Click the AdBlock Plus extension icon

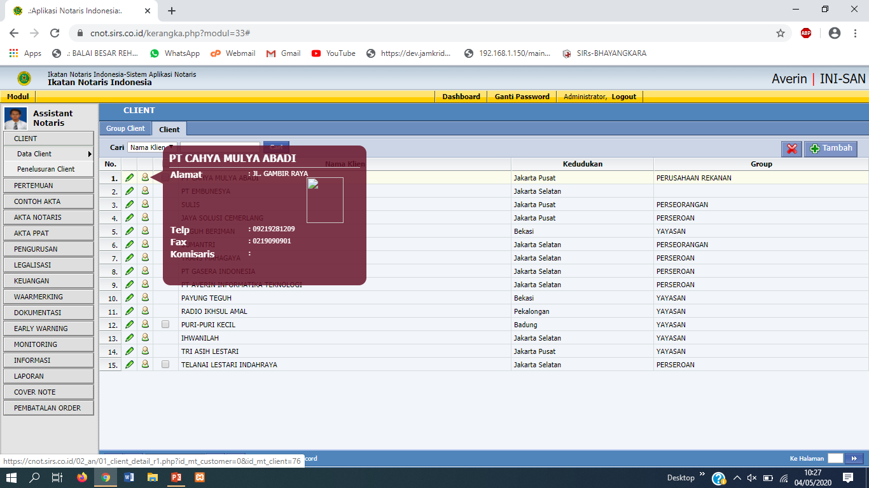click(x=806, y=33)
